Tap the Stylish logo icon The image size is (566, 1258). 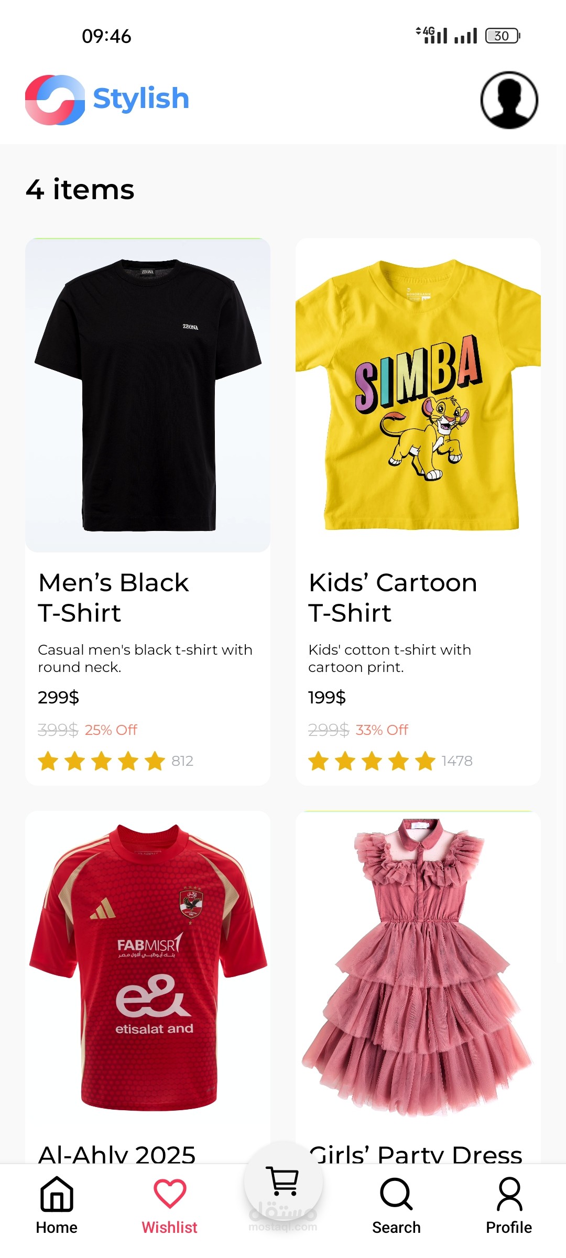55,100
